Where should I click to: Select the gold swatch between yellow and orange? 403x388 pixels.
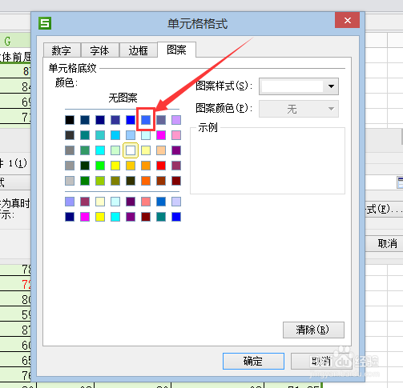[x=131, y=166]
